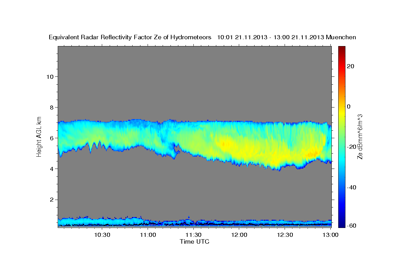Click the 11:00 time tick label
The height and width of the screenshot is (273, 410).
point(148,235)
